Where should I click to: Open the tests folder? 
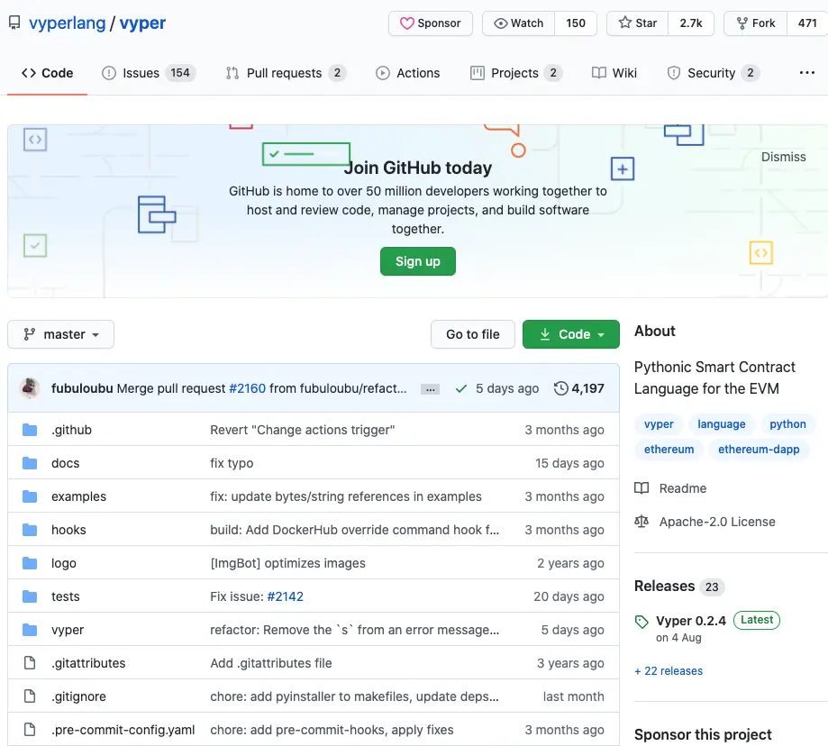[x=66, y=596]
